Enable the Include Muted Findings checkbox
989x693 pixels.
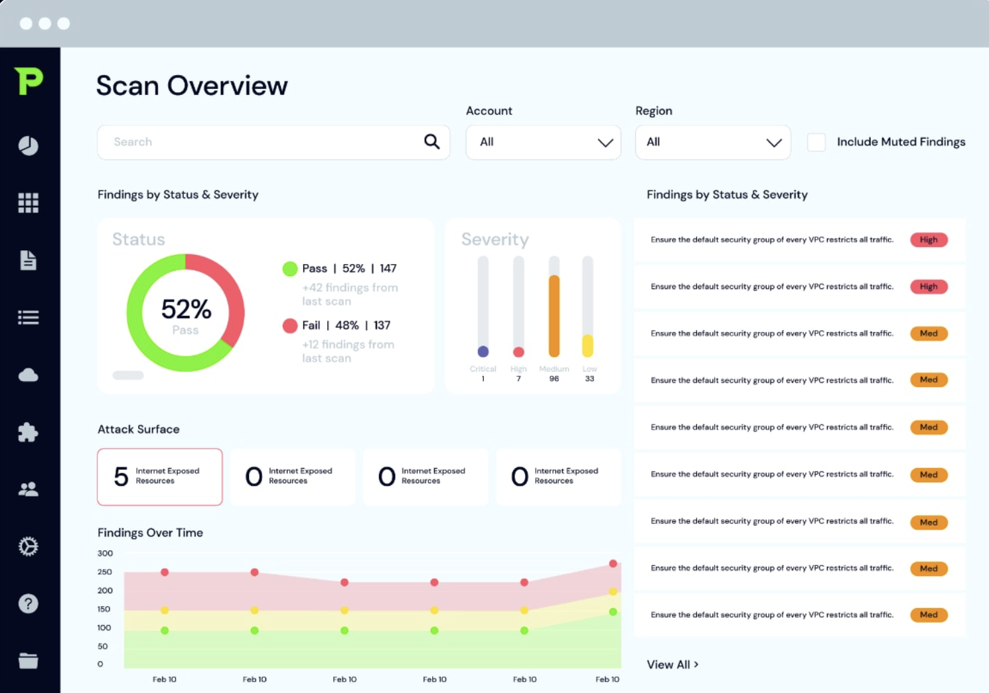[x=816, y=142]
